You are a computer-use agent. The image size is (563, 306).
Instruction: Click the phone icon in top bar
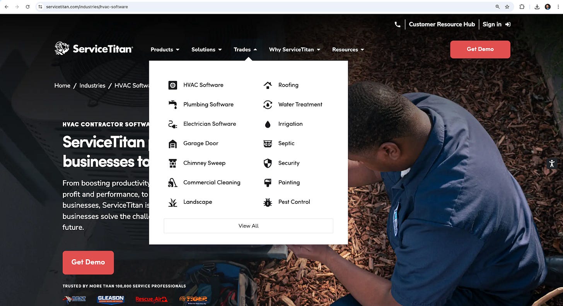click(398, 24)
